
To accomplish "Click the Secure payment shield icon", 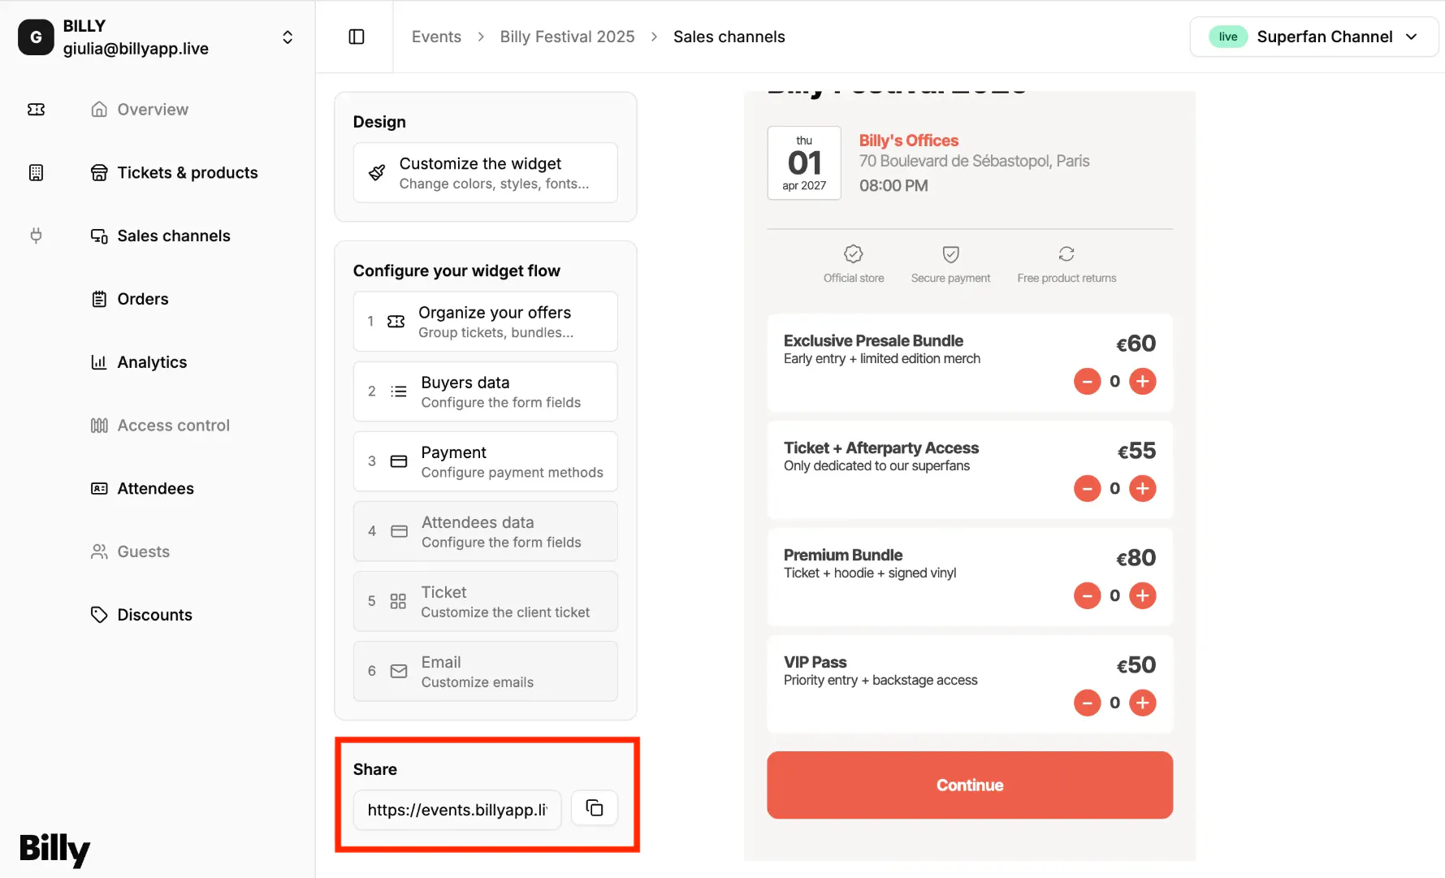I will [950, 254].
